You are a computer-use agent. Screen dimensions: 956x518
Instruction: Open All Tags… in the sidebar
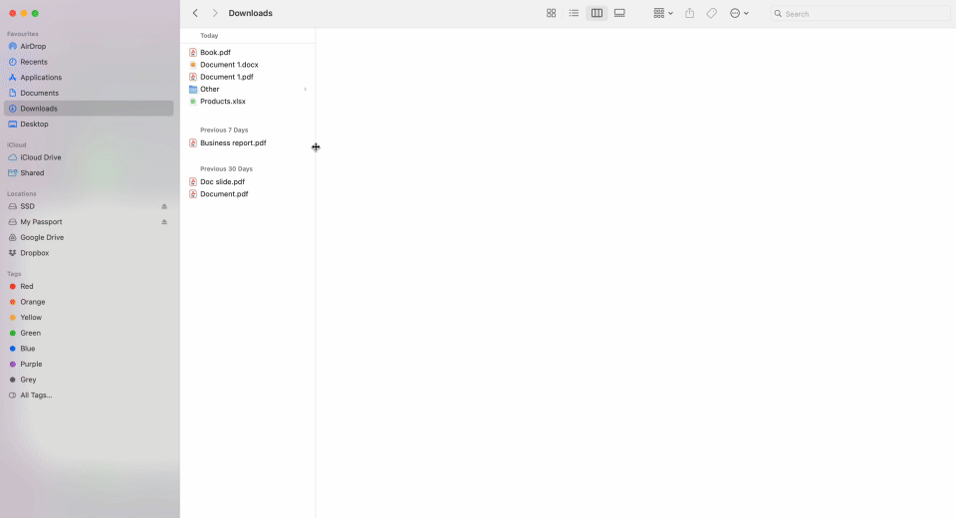(x=89, y=395)
